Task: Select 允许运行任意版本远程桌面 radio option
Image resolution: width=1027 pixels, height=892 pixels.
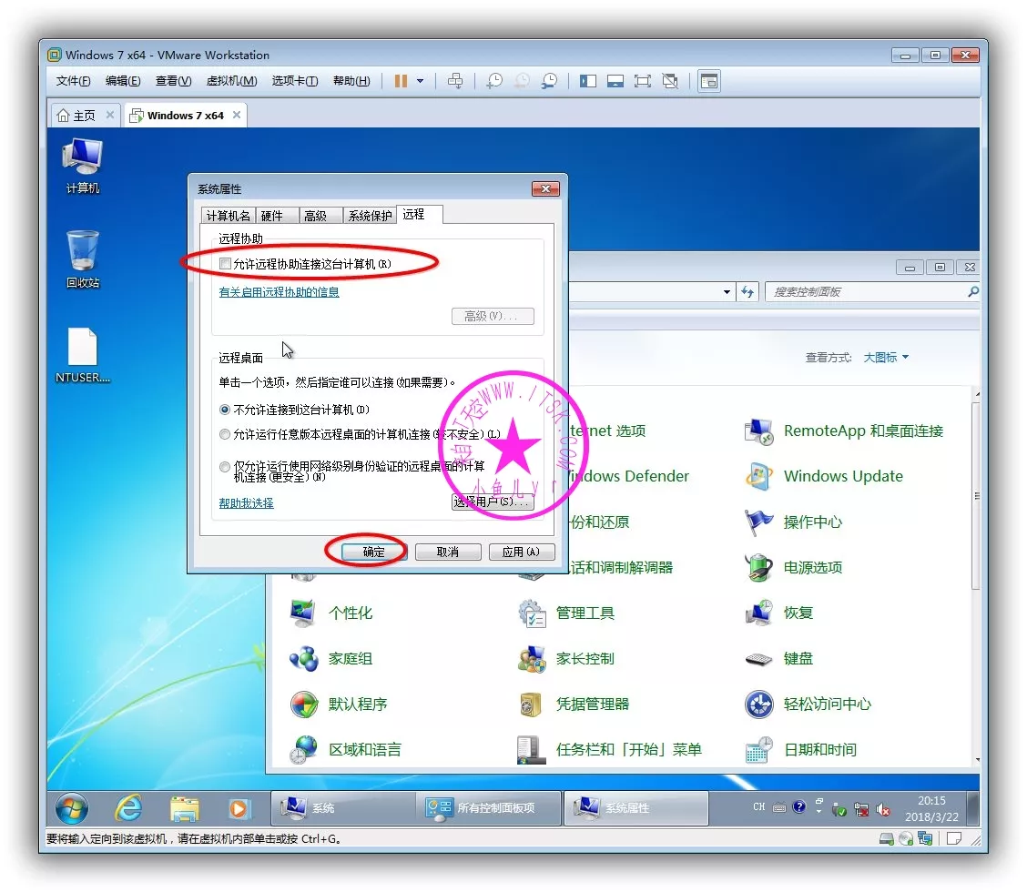Action: click(x=225, y=435)
